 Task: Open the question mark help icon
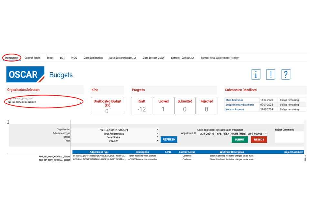[x=285, y=75]
